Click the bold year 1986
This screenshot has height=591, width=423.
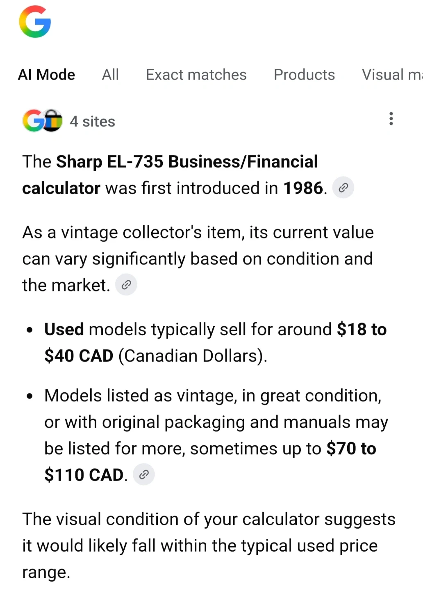303,188
